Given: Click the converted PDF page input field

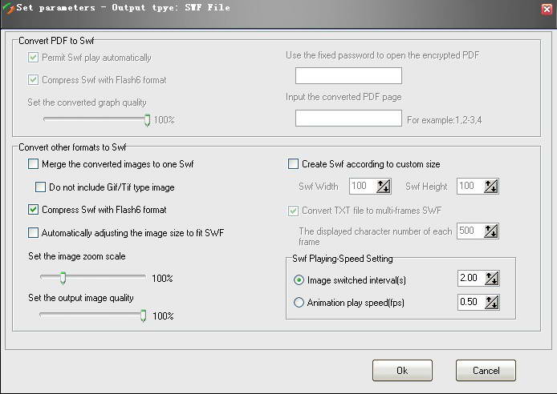Looking at the screenshot, I should point(348,119).
